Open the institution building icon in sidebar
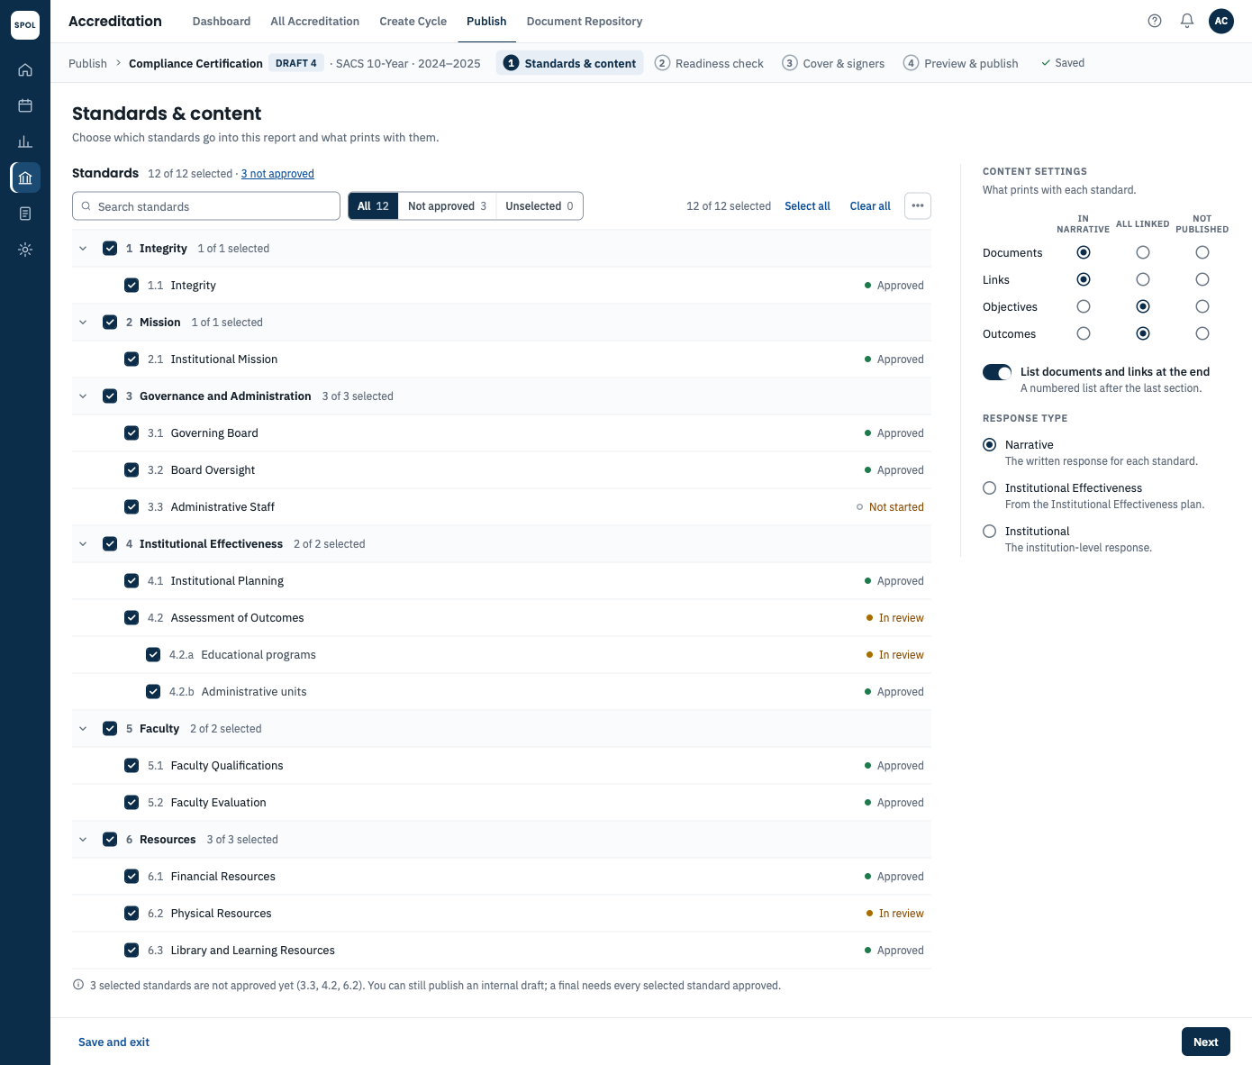This screenshot has width=1252, height=1065. click(25, 177)
